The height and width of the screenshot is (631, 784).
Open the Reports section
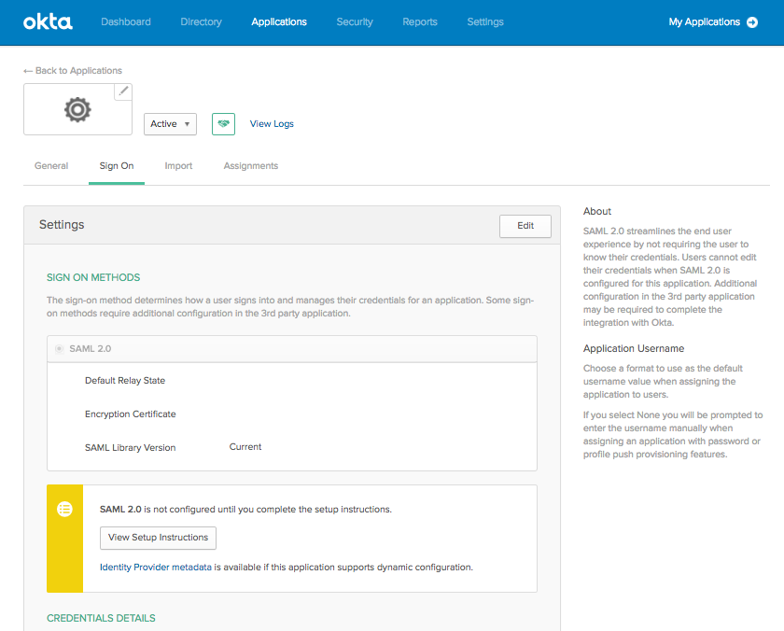[x=420, y=21]
